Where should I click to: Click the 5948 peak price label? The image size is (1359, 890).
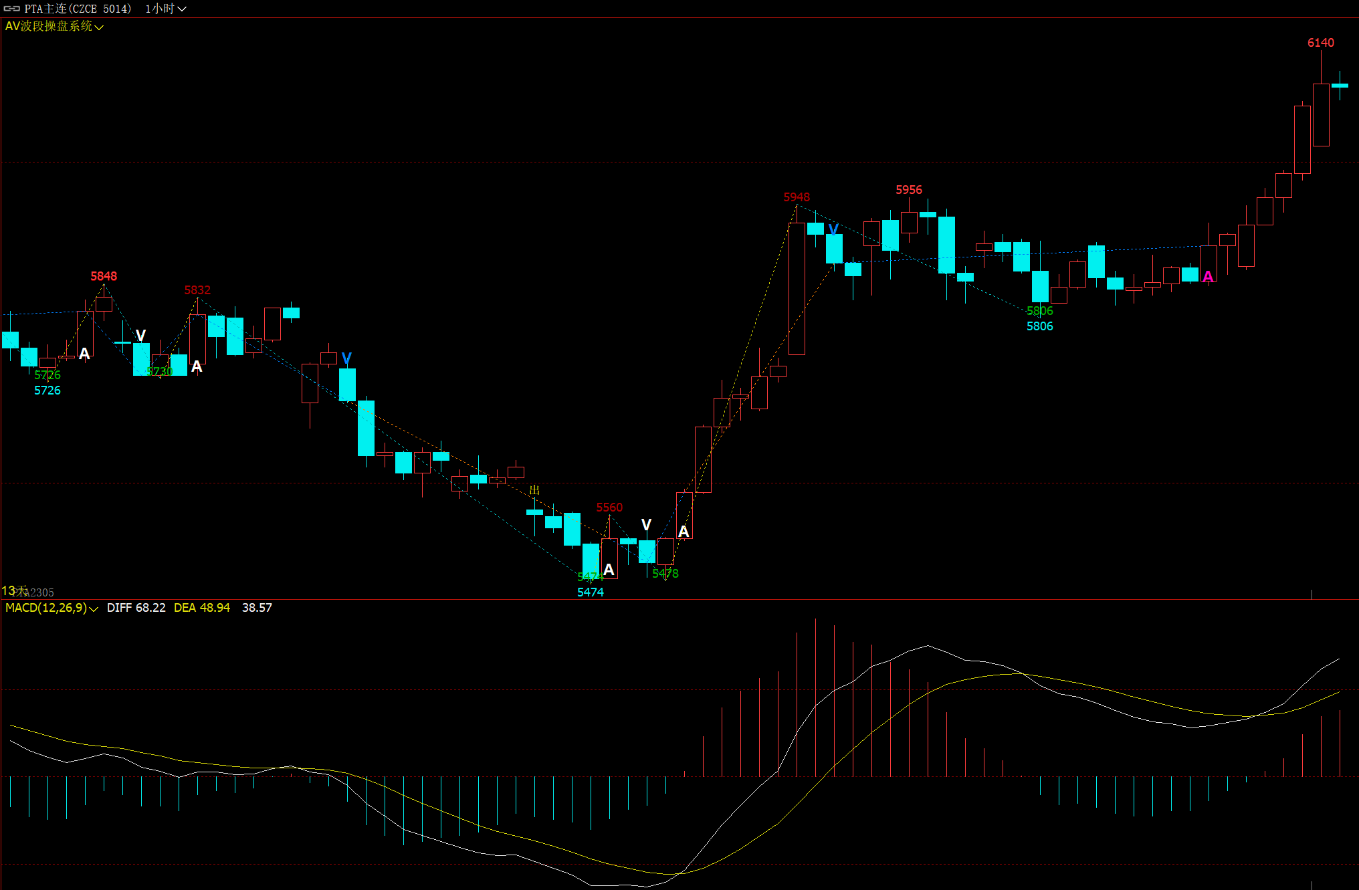(x=797, y=197)
